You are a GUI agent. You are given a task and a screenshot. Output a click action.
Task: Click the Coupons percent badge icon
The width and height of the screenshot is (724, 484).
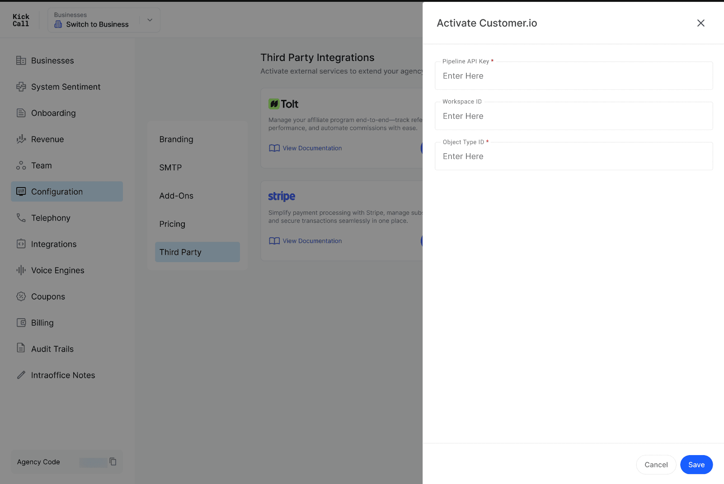[21, 296]
